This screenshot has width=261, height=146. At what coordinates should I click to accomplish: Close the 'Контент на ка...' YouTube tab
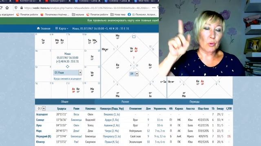click(x=40, y=1)
